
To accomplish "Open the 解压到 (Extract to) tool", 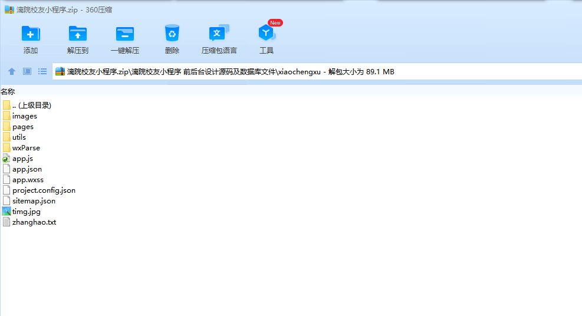I will pos(78,34).
